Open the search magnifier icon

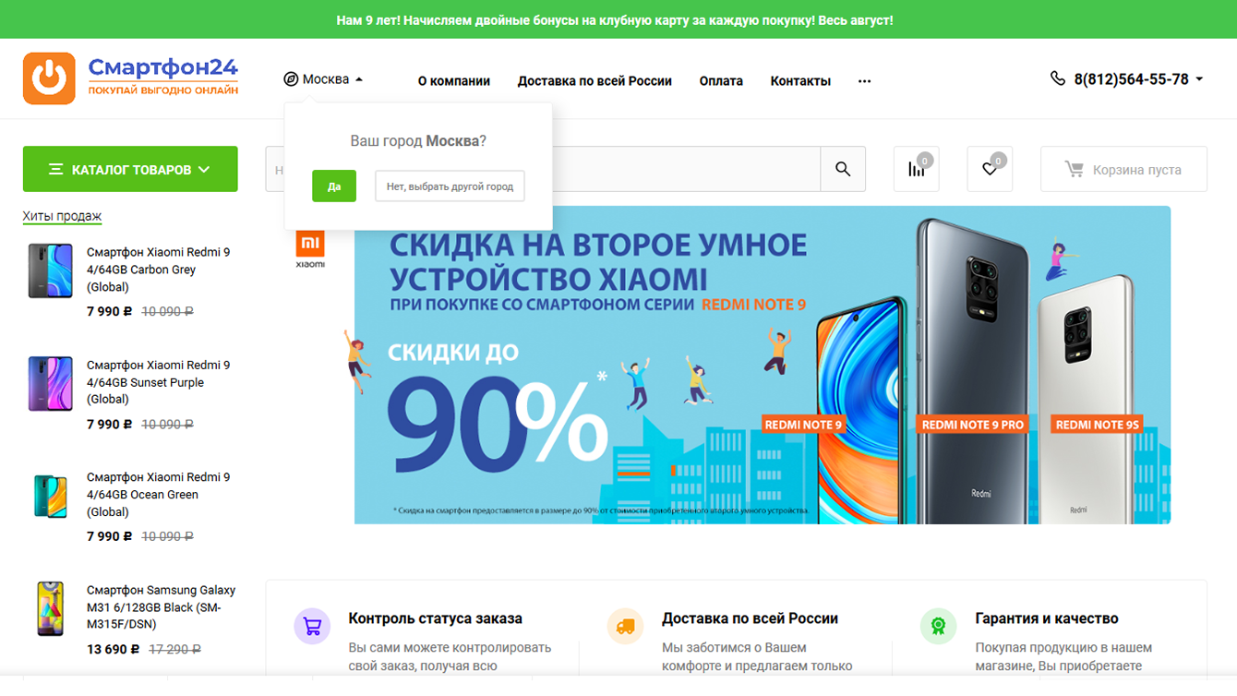pyautogui.click(x=843, y=169)
